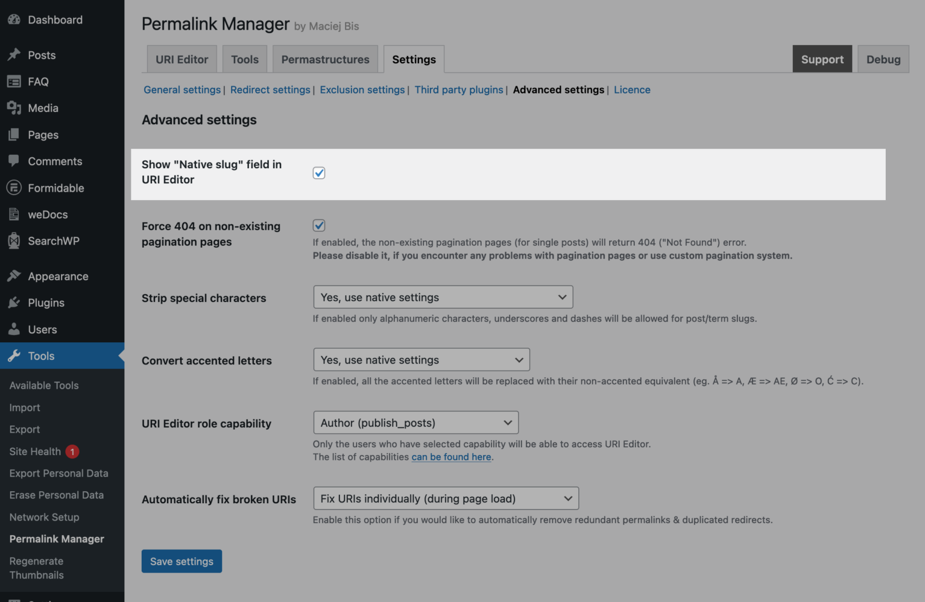
Task: Switch to the Permastructures tab
Action: (325, 60)
